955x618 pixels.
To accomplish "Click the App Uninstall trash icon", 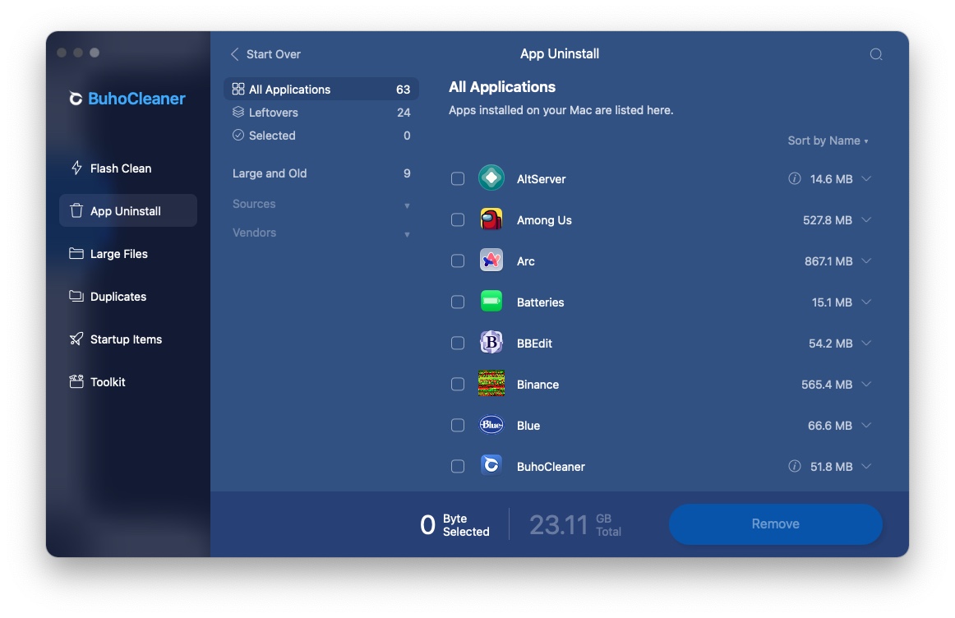I will 76,210.
